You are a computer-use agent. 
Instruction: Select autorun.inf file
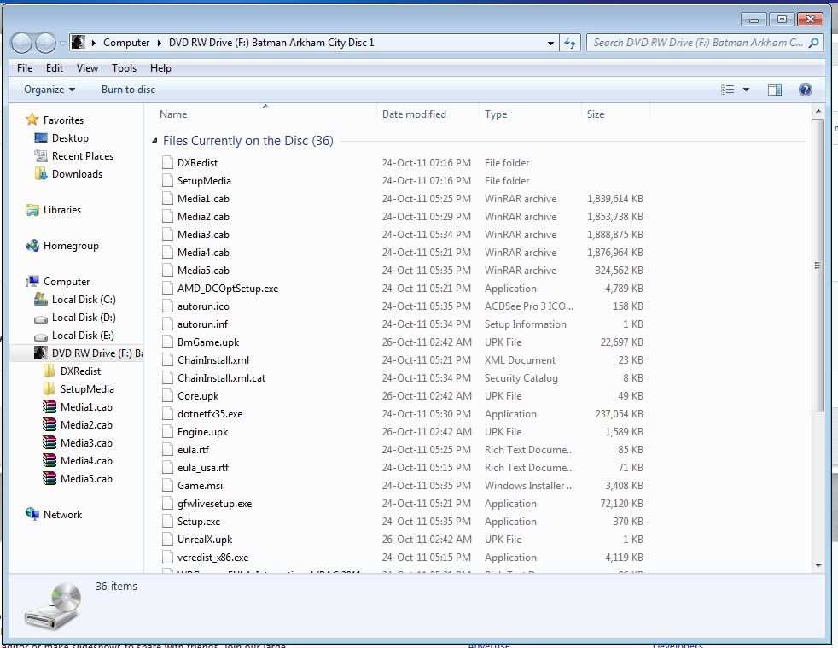tap(202, 324)
